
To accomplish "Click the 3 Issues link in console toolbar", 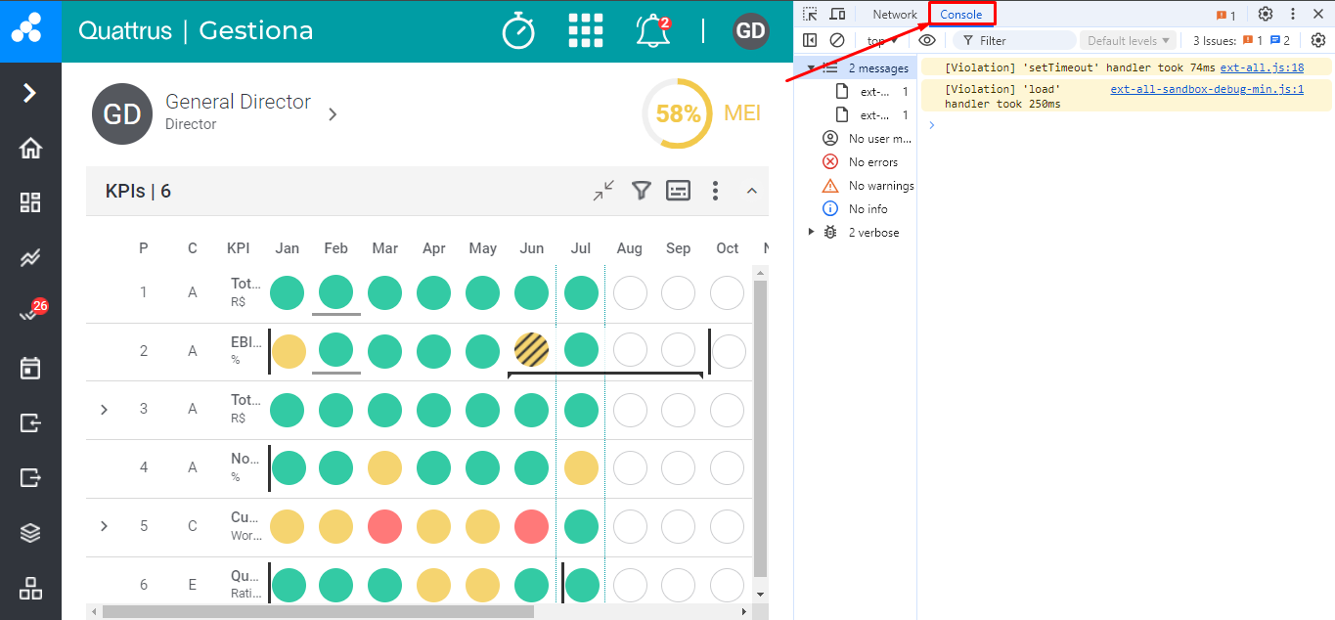I will coord(1242,41).
